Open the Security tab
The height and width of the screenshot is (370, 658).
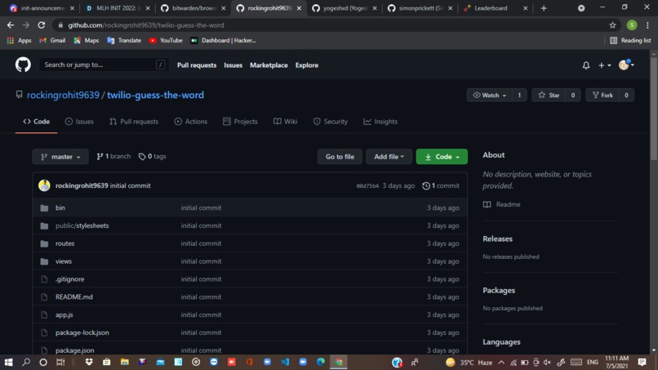[331, 122]
